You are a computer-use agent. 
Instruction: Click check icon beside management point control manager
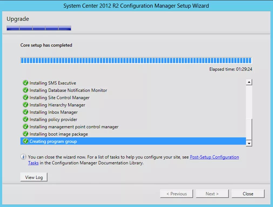click(x=25, y=127)
